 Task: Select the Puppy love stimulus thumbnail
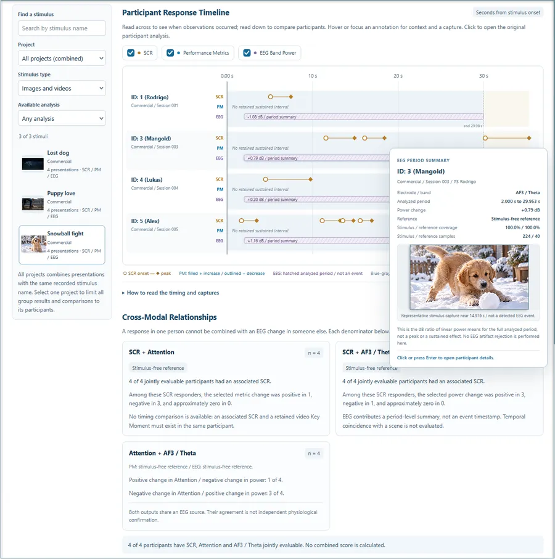pos(33,204)
